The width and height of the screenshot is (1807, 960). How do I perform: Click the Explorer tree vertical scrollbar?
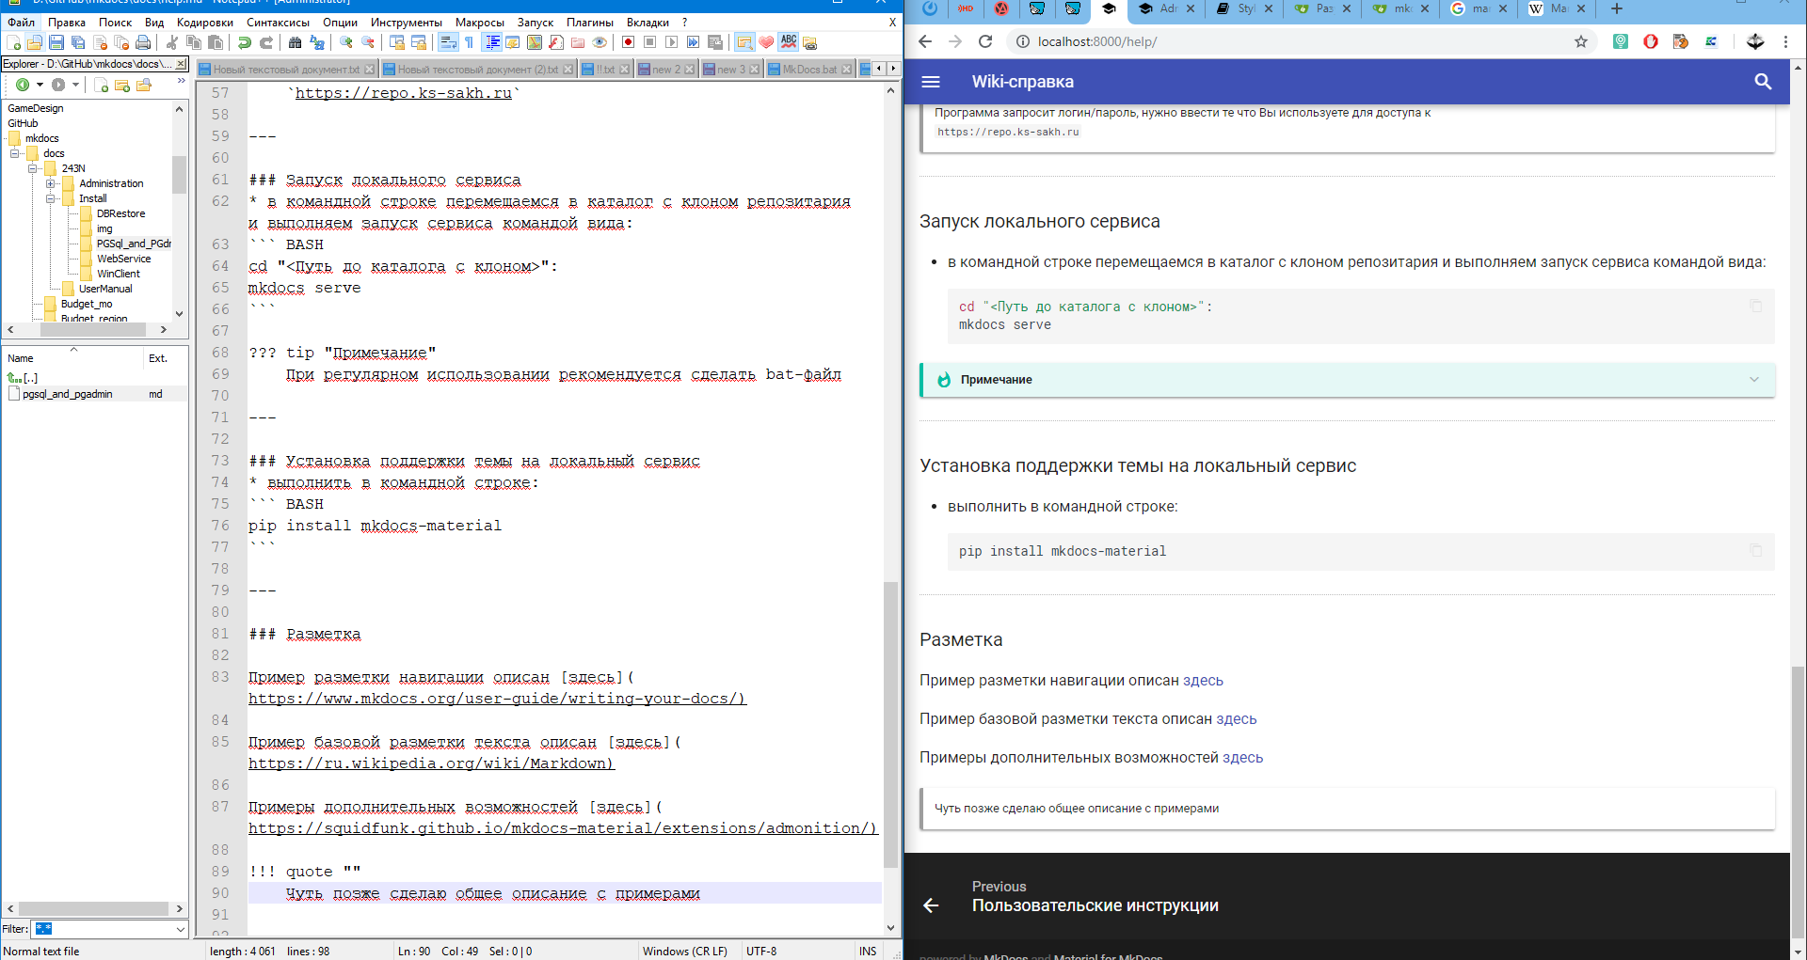[x=179, y=175]
